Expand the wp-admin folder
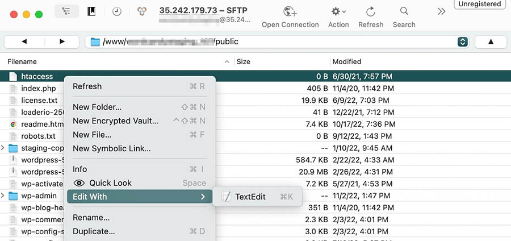511x241 pixels. pyautogui.click(x=3, y=196)
